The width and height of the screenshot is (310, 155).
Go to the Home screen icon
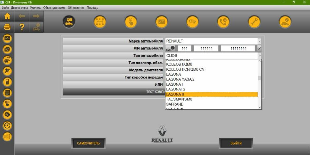(7, 16)
